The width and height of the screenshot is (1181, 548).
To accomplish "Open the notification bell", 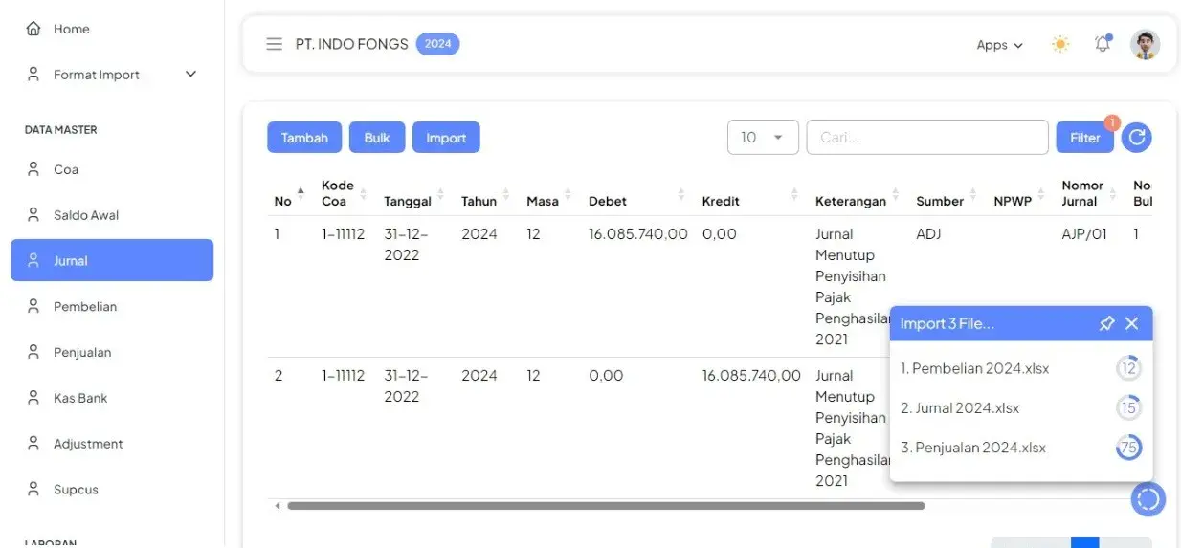I will coord(1103,44).
